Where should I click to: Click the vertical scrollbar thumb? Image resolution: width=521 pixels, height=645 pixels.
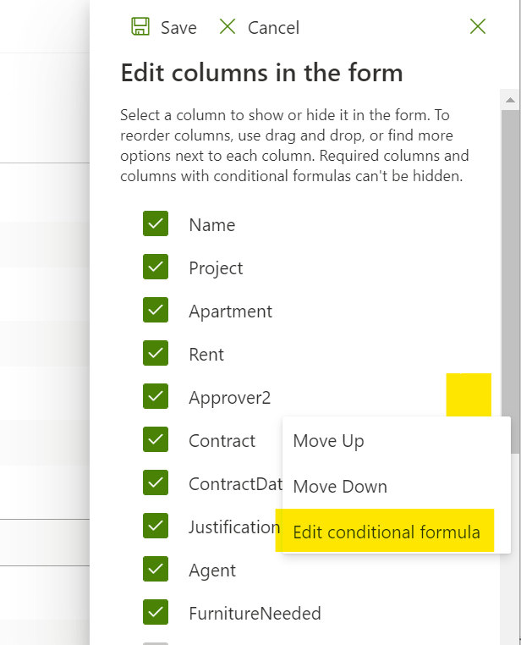[x=510, y=282]
